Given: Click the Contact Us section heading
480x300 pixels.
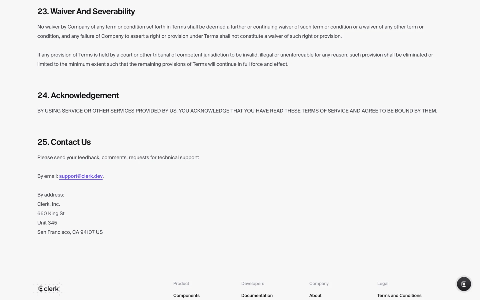Looking at the screenshot, I should click(x=64, y=142).
